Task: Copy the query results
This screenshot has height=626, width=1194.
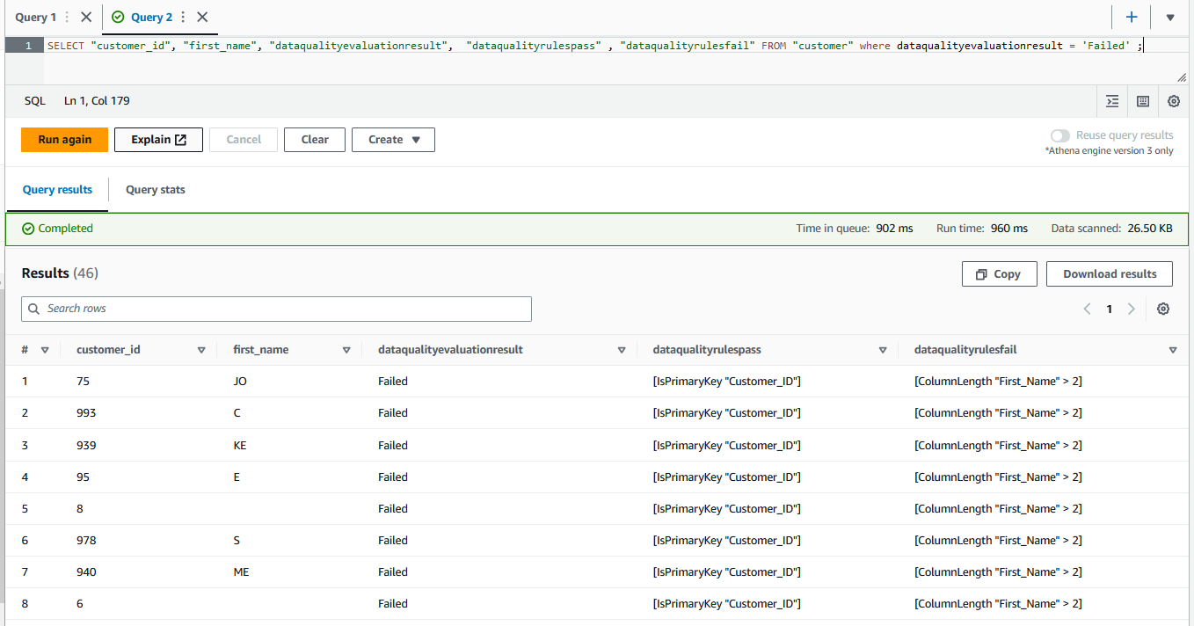Action: (999, 274)
